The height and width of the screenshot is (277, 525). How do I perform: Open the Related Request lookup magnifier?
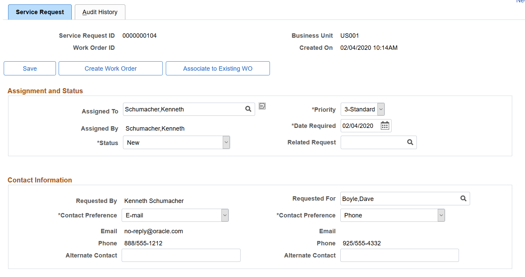click(410, 142)
